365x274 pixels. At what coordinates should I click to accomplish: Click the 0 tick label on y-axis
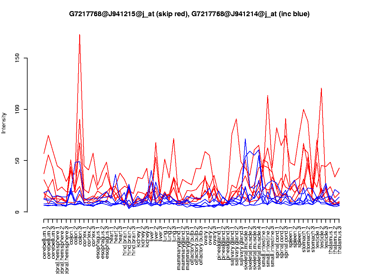pos(17,212)
